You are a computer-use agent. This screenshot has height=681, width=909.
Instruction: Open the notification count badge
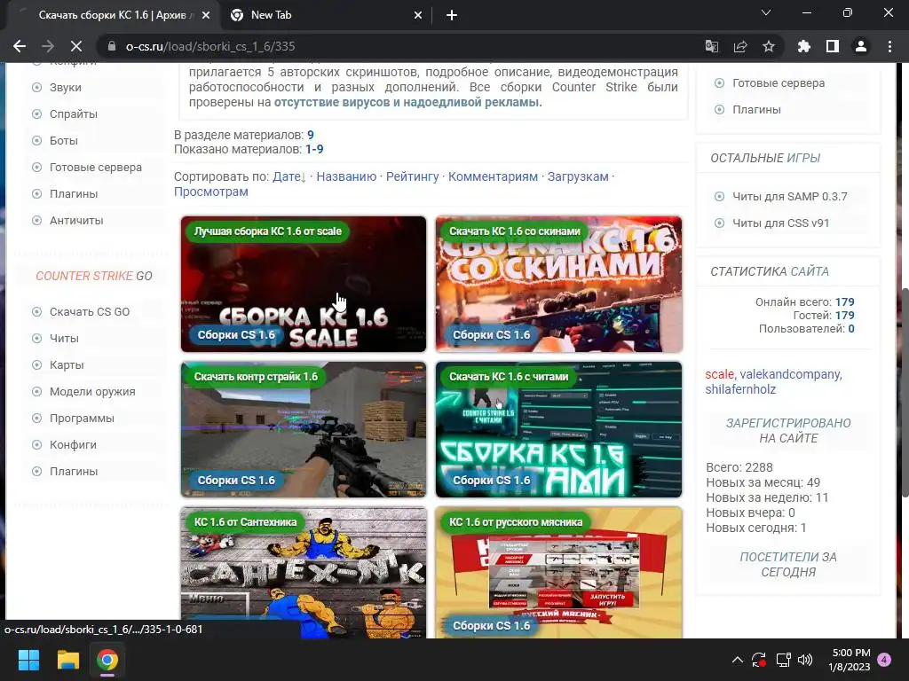click(885, 660)
